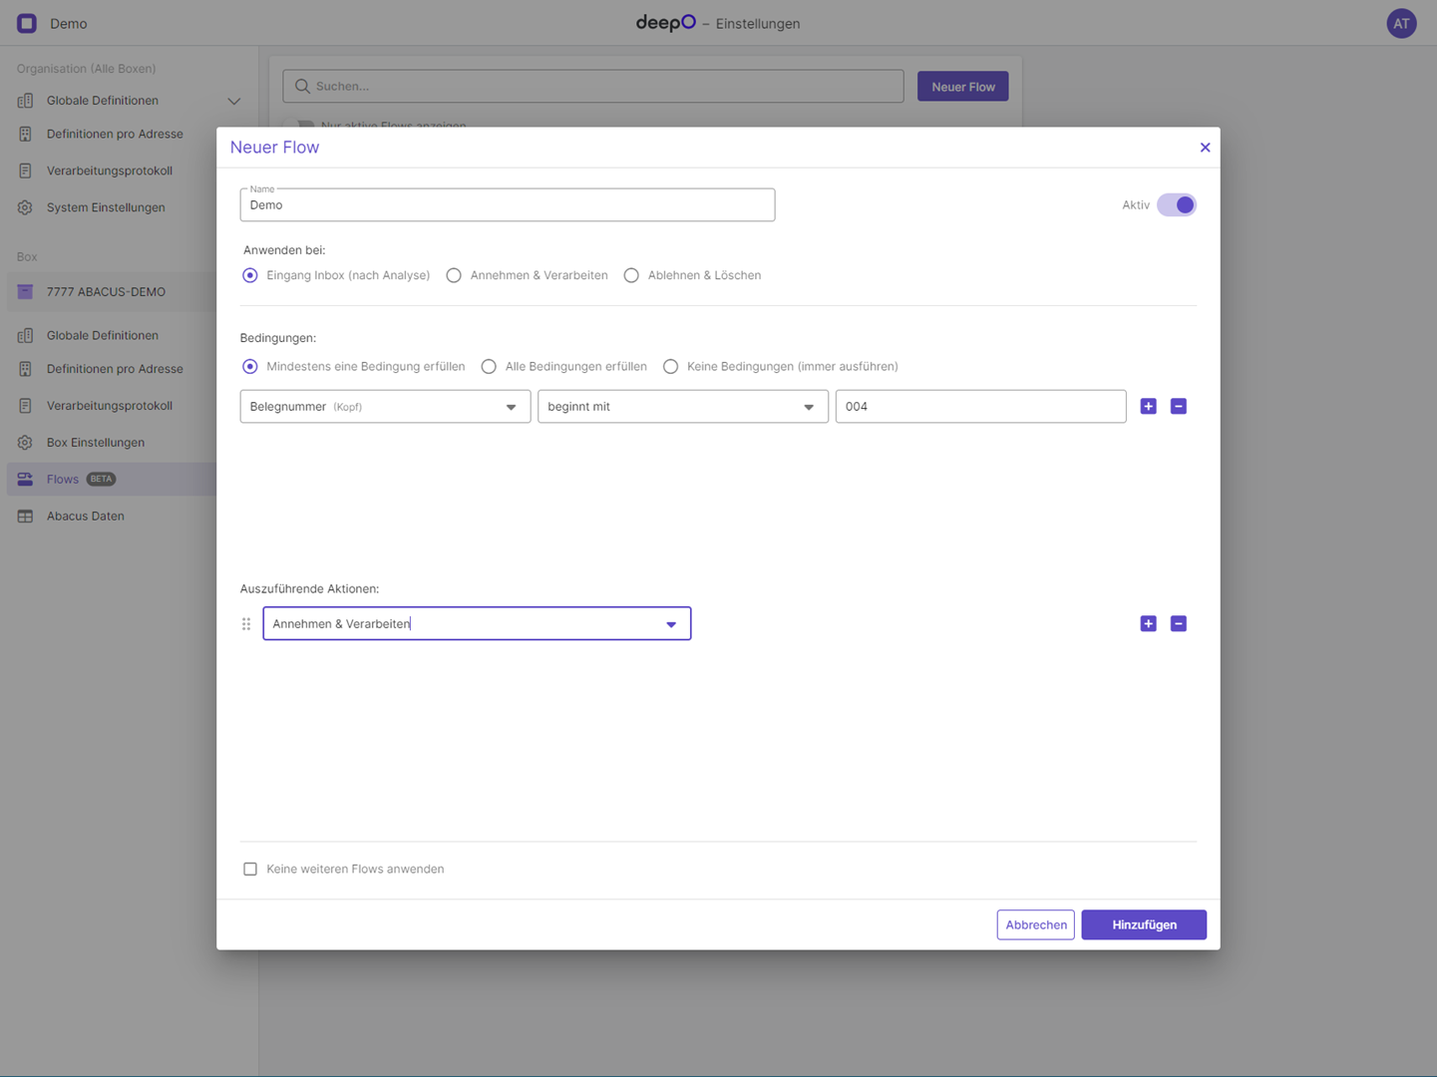The height and width of the screenshot is (1077, 1437).
Task: Click the Abbrechen button
Action: (1035, 924)
